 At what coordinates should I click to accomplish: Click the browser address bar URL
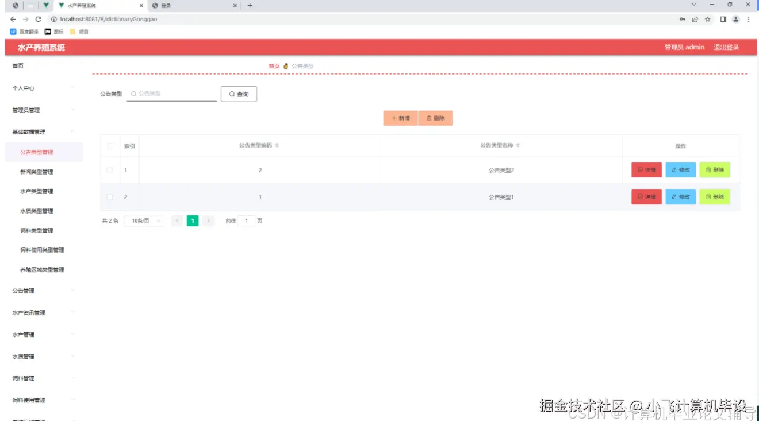tap(109, 19)
